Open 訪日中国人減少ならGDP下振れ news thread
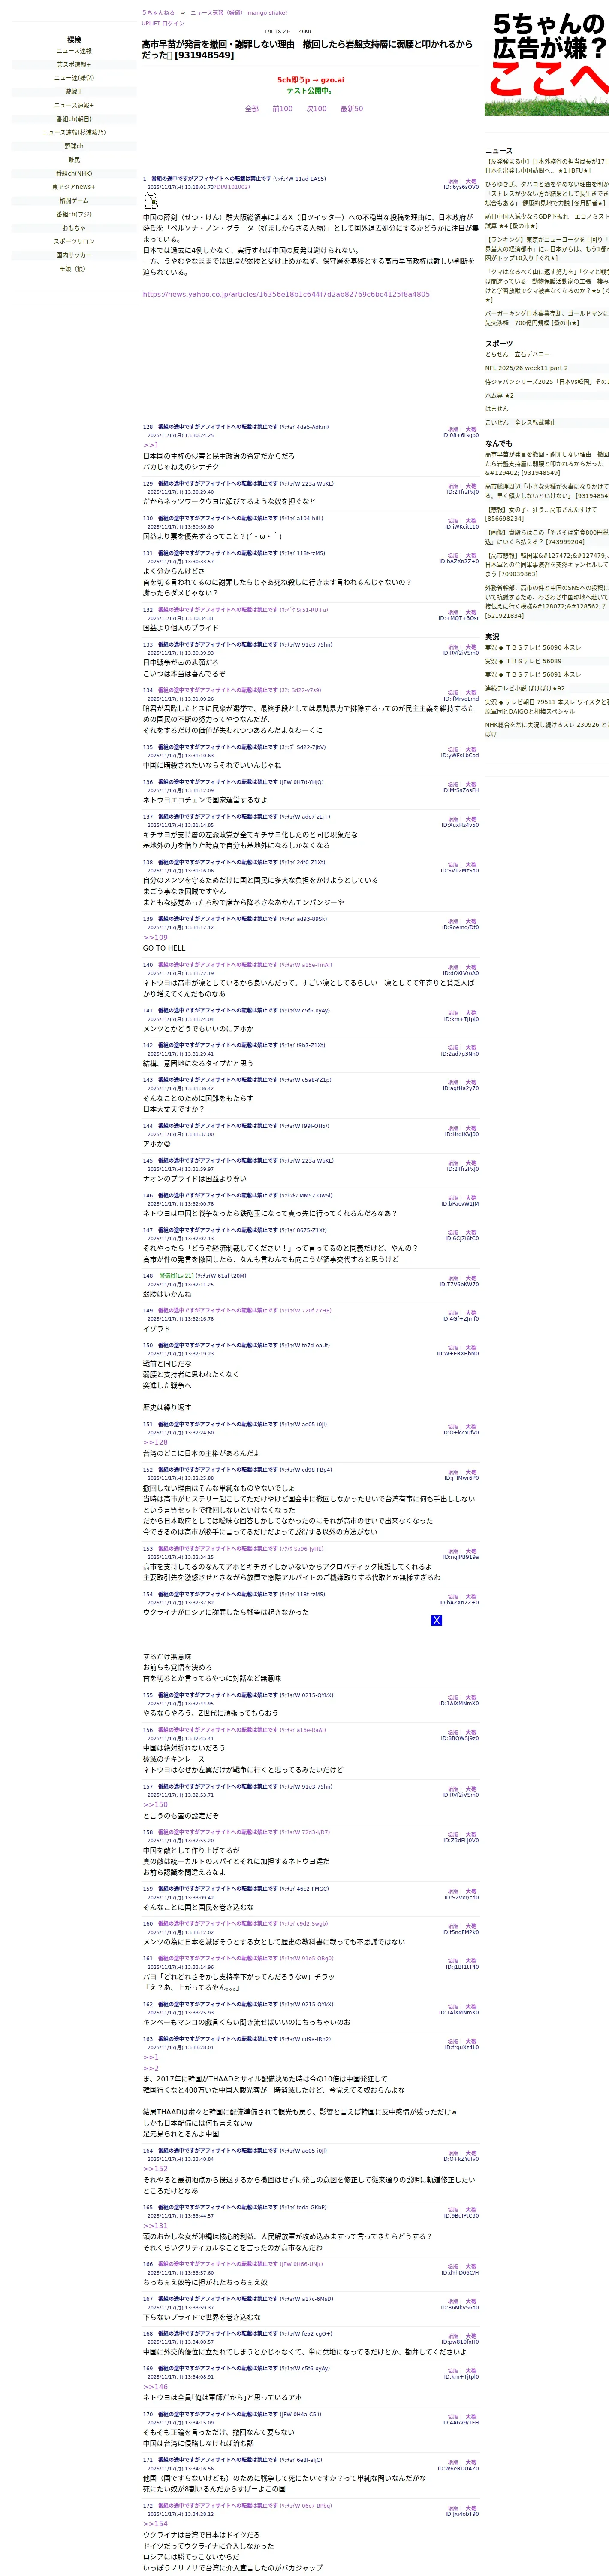This screenshot has height=2576, width=609. [x=547, y=221]
